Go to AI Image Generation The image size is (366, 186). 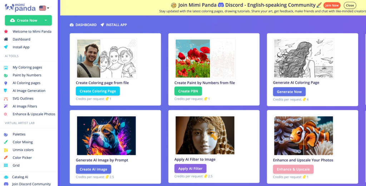[29, 91]
